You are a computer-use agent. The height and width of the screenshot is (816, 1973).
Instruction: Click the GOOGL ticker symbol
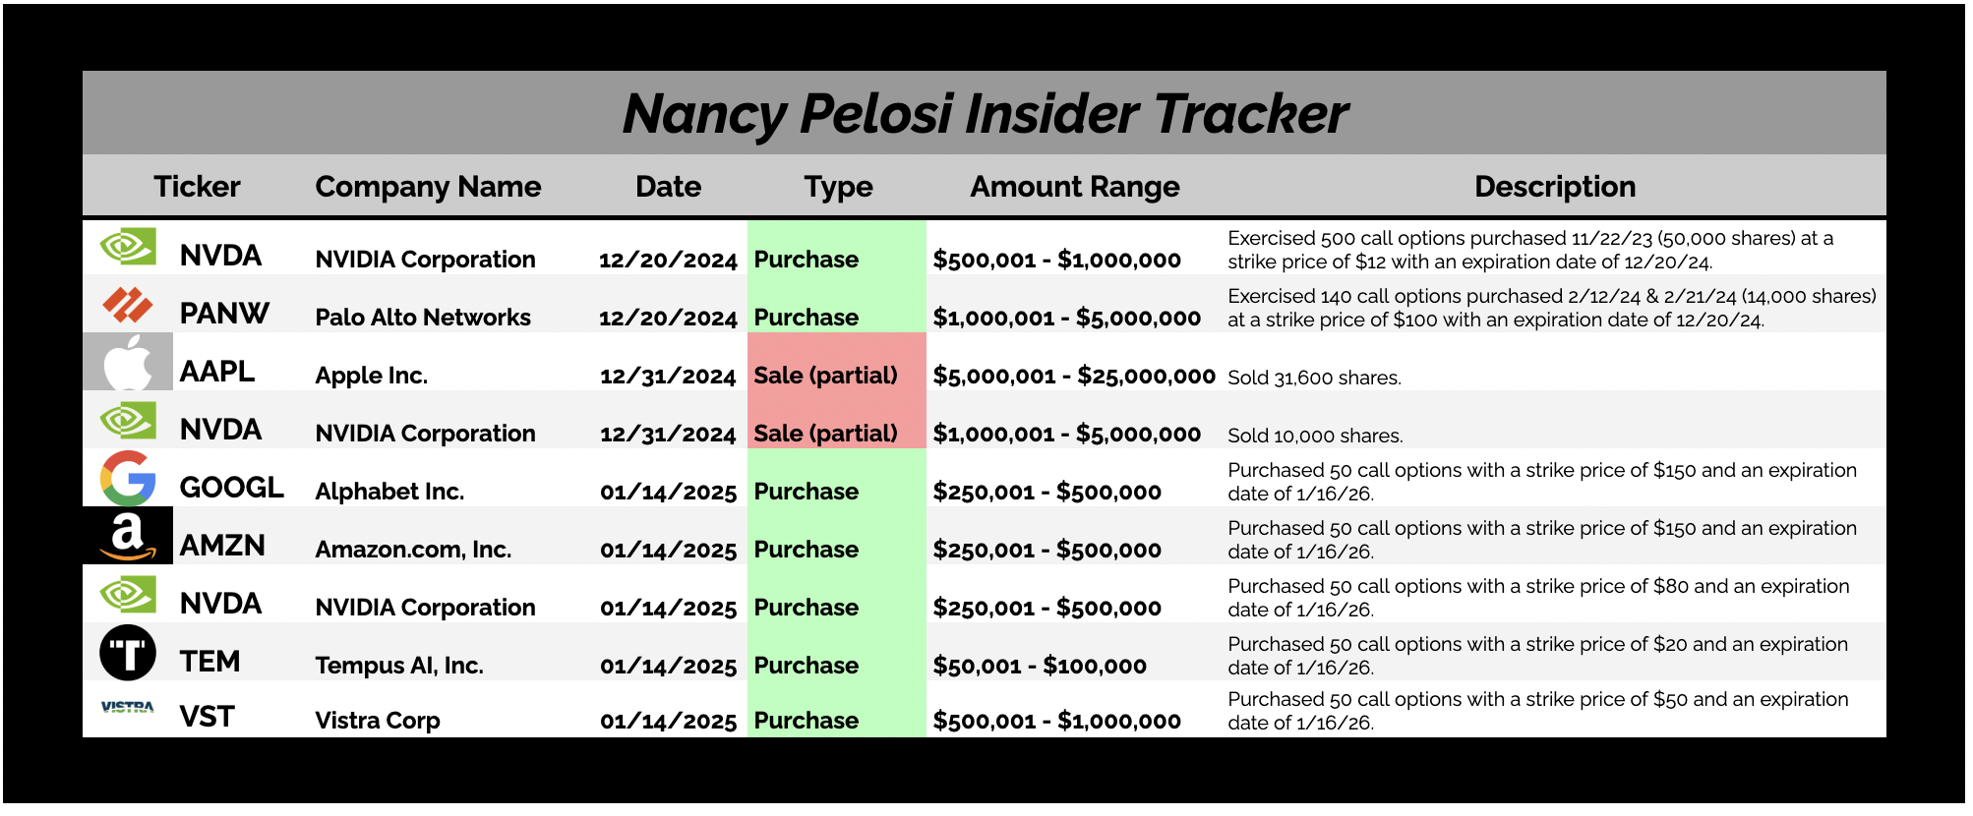pos(231,488)
